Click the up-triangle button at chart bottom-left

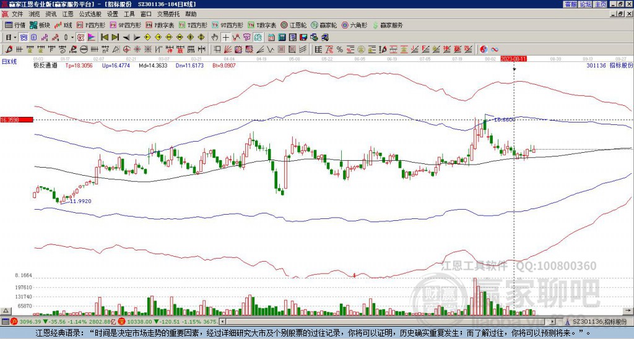tap(6, 311)
